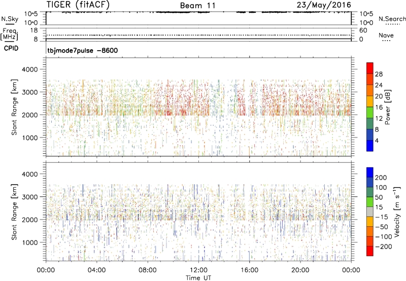Click the 'N.Sky' legend label
Viewport: 406px width, 281px height.
pyautogui.click(x=10, y=19)
